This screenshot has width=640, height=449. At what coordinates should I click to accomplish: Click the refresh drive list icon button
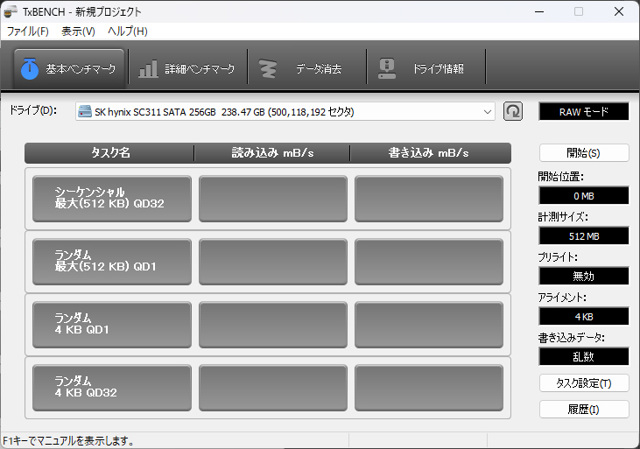[513, 112]
